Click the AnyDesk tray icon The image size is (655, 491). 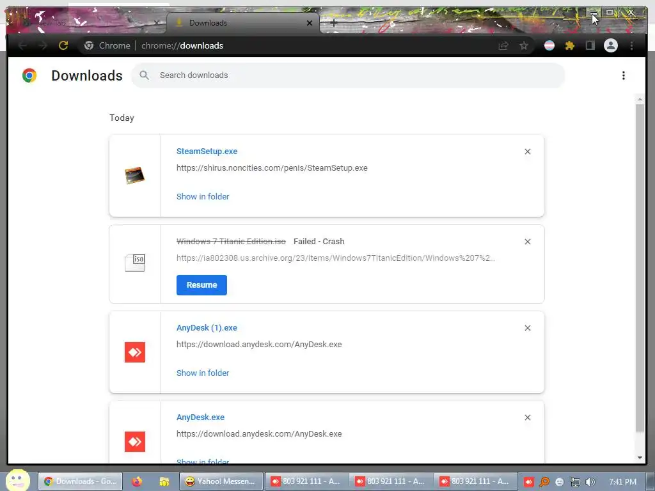tap(529, 482)
